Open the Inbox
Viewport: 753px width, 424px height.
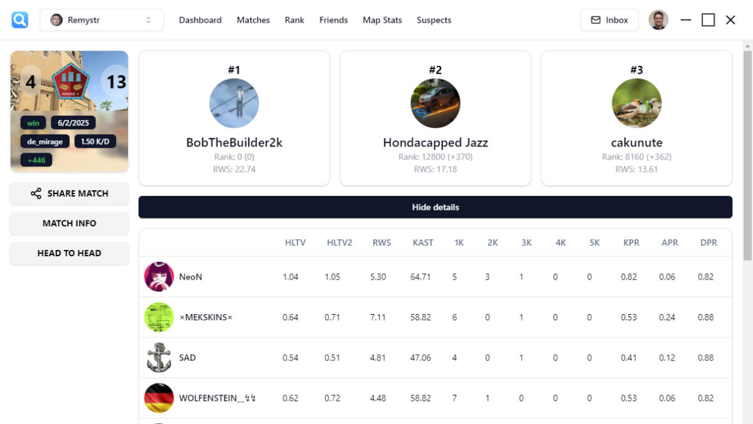click(x=609, y=20)
